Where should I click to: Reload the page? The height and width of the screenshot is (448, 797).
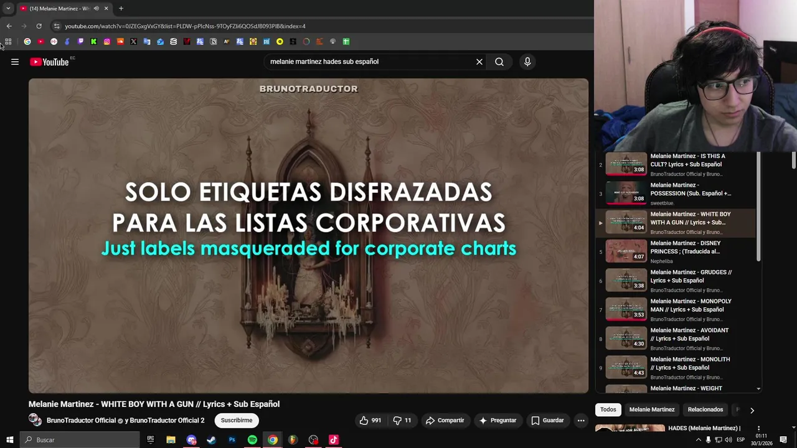pyautogui.click(x=39, y=26)
